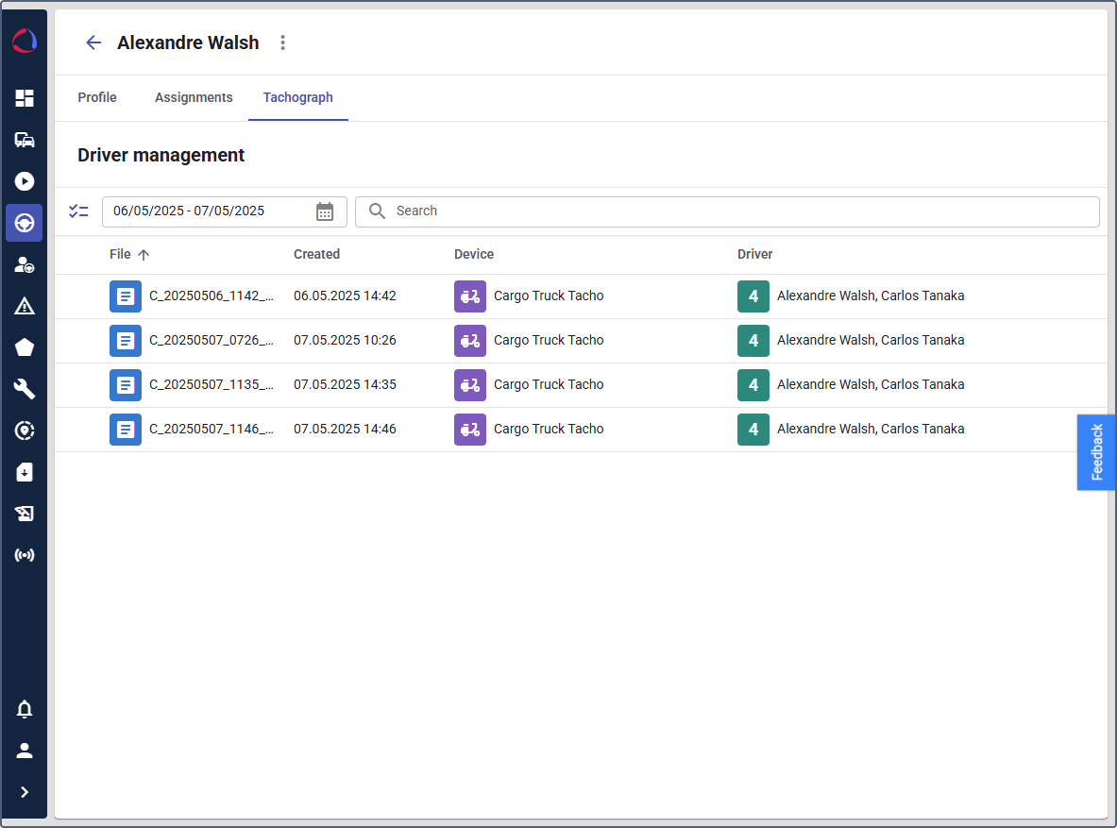Open the warning triangle alerts icon
1117x828 pixels.
coord(25,306)
